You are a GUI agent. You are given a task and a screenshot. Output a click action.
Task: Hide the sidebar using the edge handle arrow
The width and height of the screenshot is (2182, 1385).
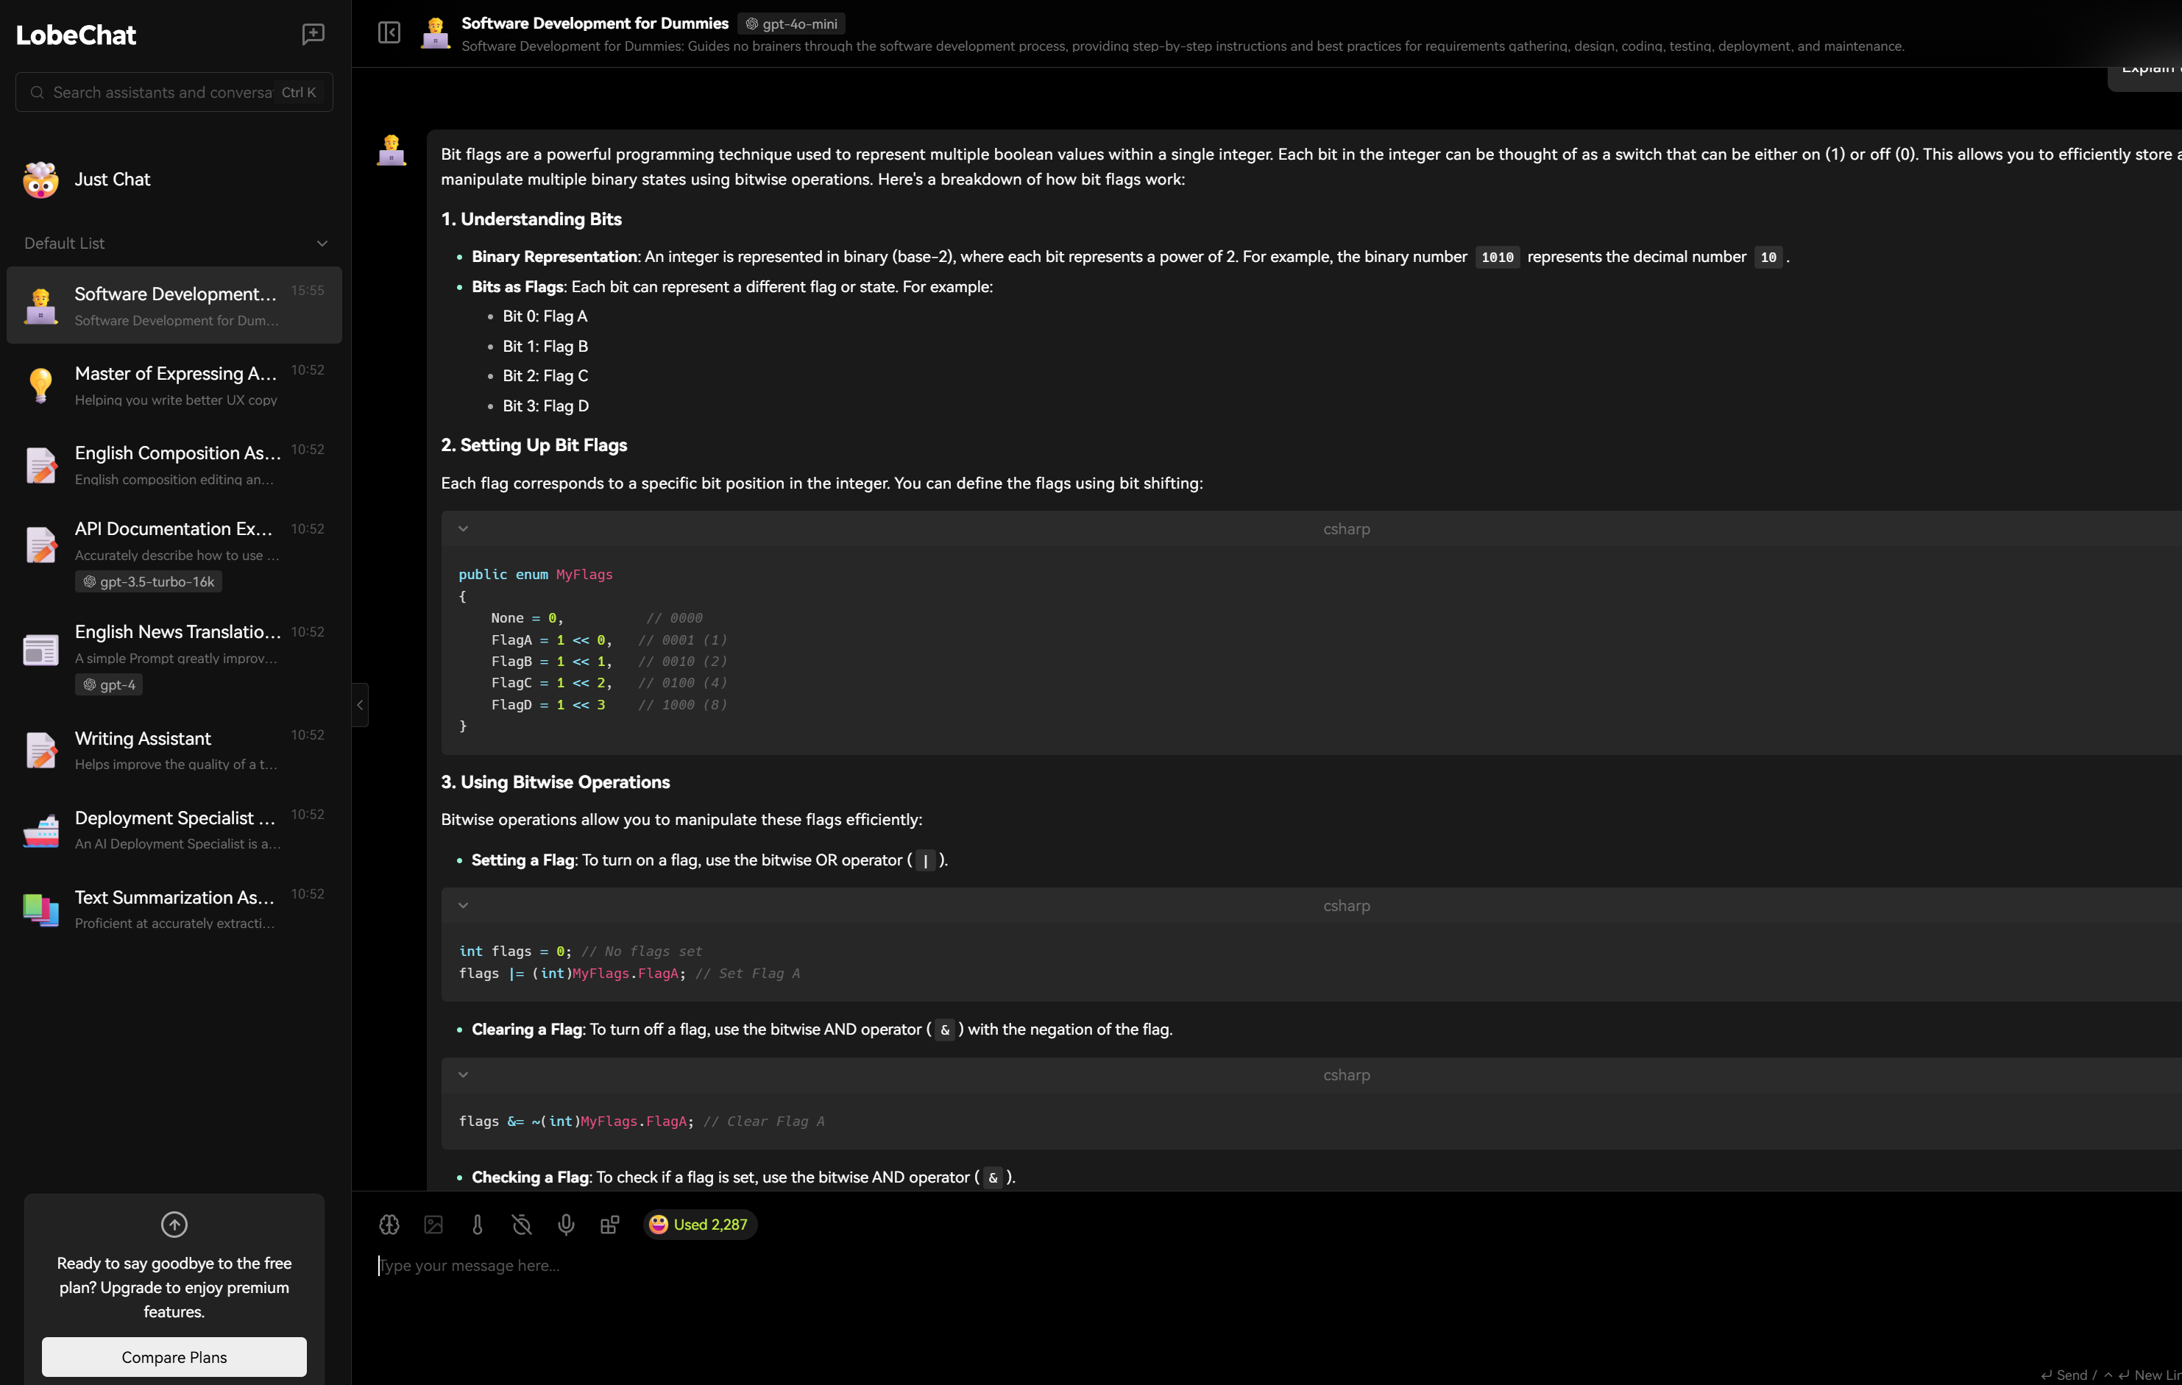pyautogui.click(x=360, y=704)
